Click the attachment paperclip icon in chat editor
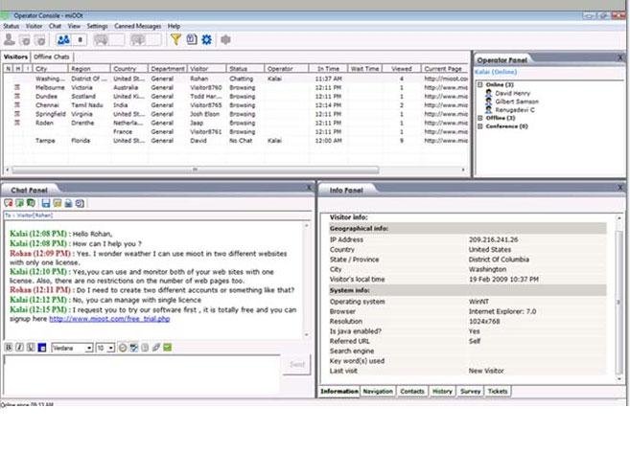Image resolution: width=630 pixels, height=453 pixels. pyautogui.click(x=156, y=347)
